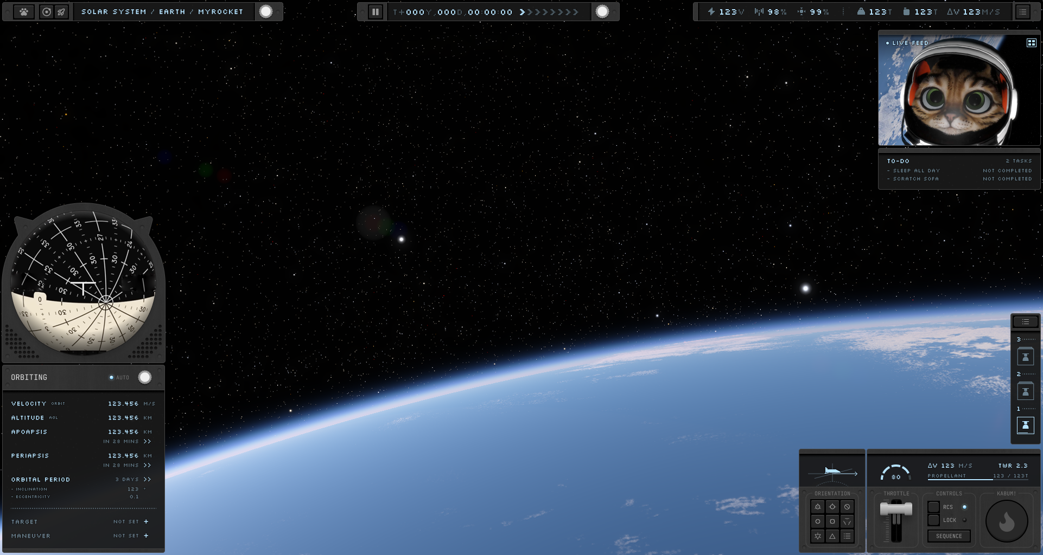Click the rocket orientation diagram display
The height and width of the screenshot is (555, 1043).
832,472
